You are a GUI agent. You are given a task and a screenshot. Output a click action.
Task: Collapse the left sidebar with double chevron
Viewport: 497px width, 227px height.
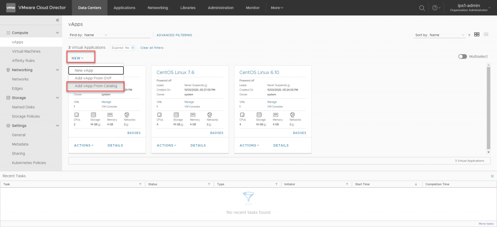coord(57,20)
